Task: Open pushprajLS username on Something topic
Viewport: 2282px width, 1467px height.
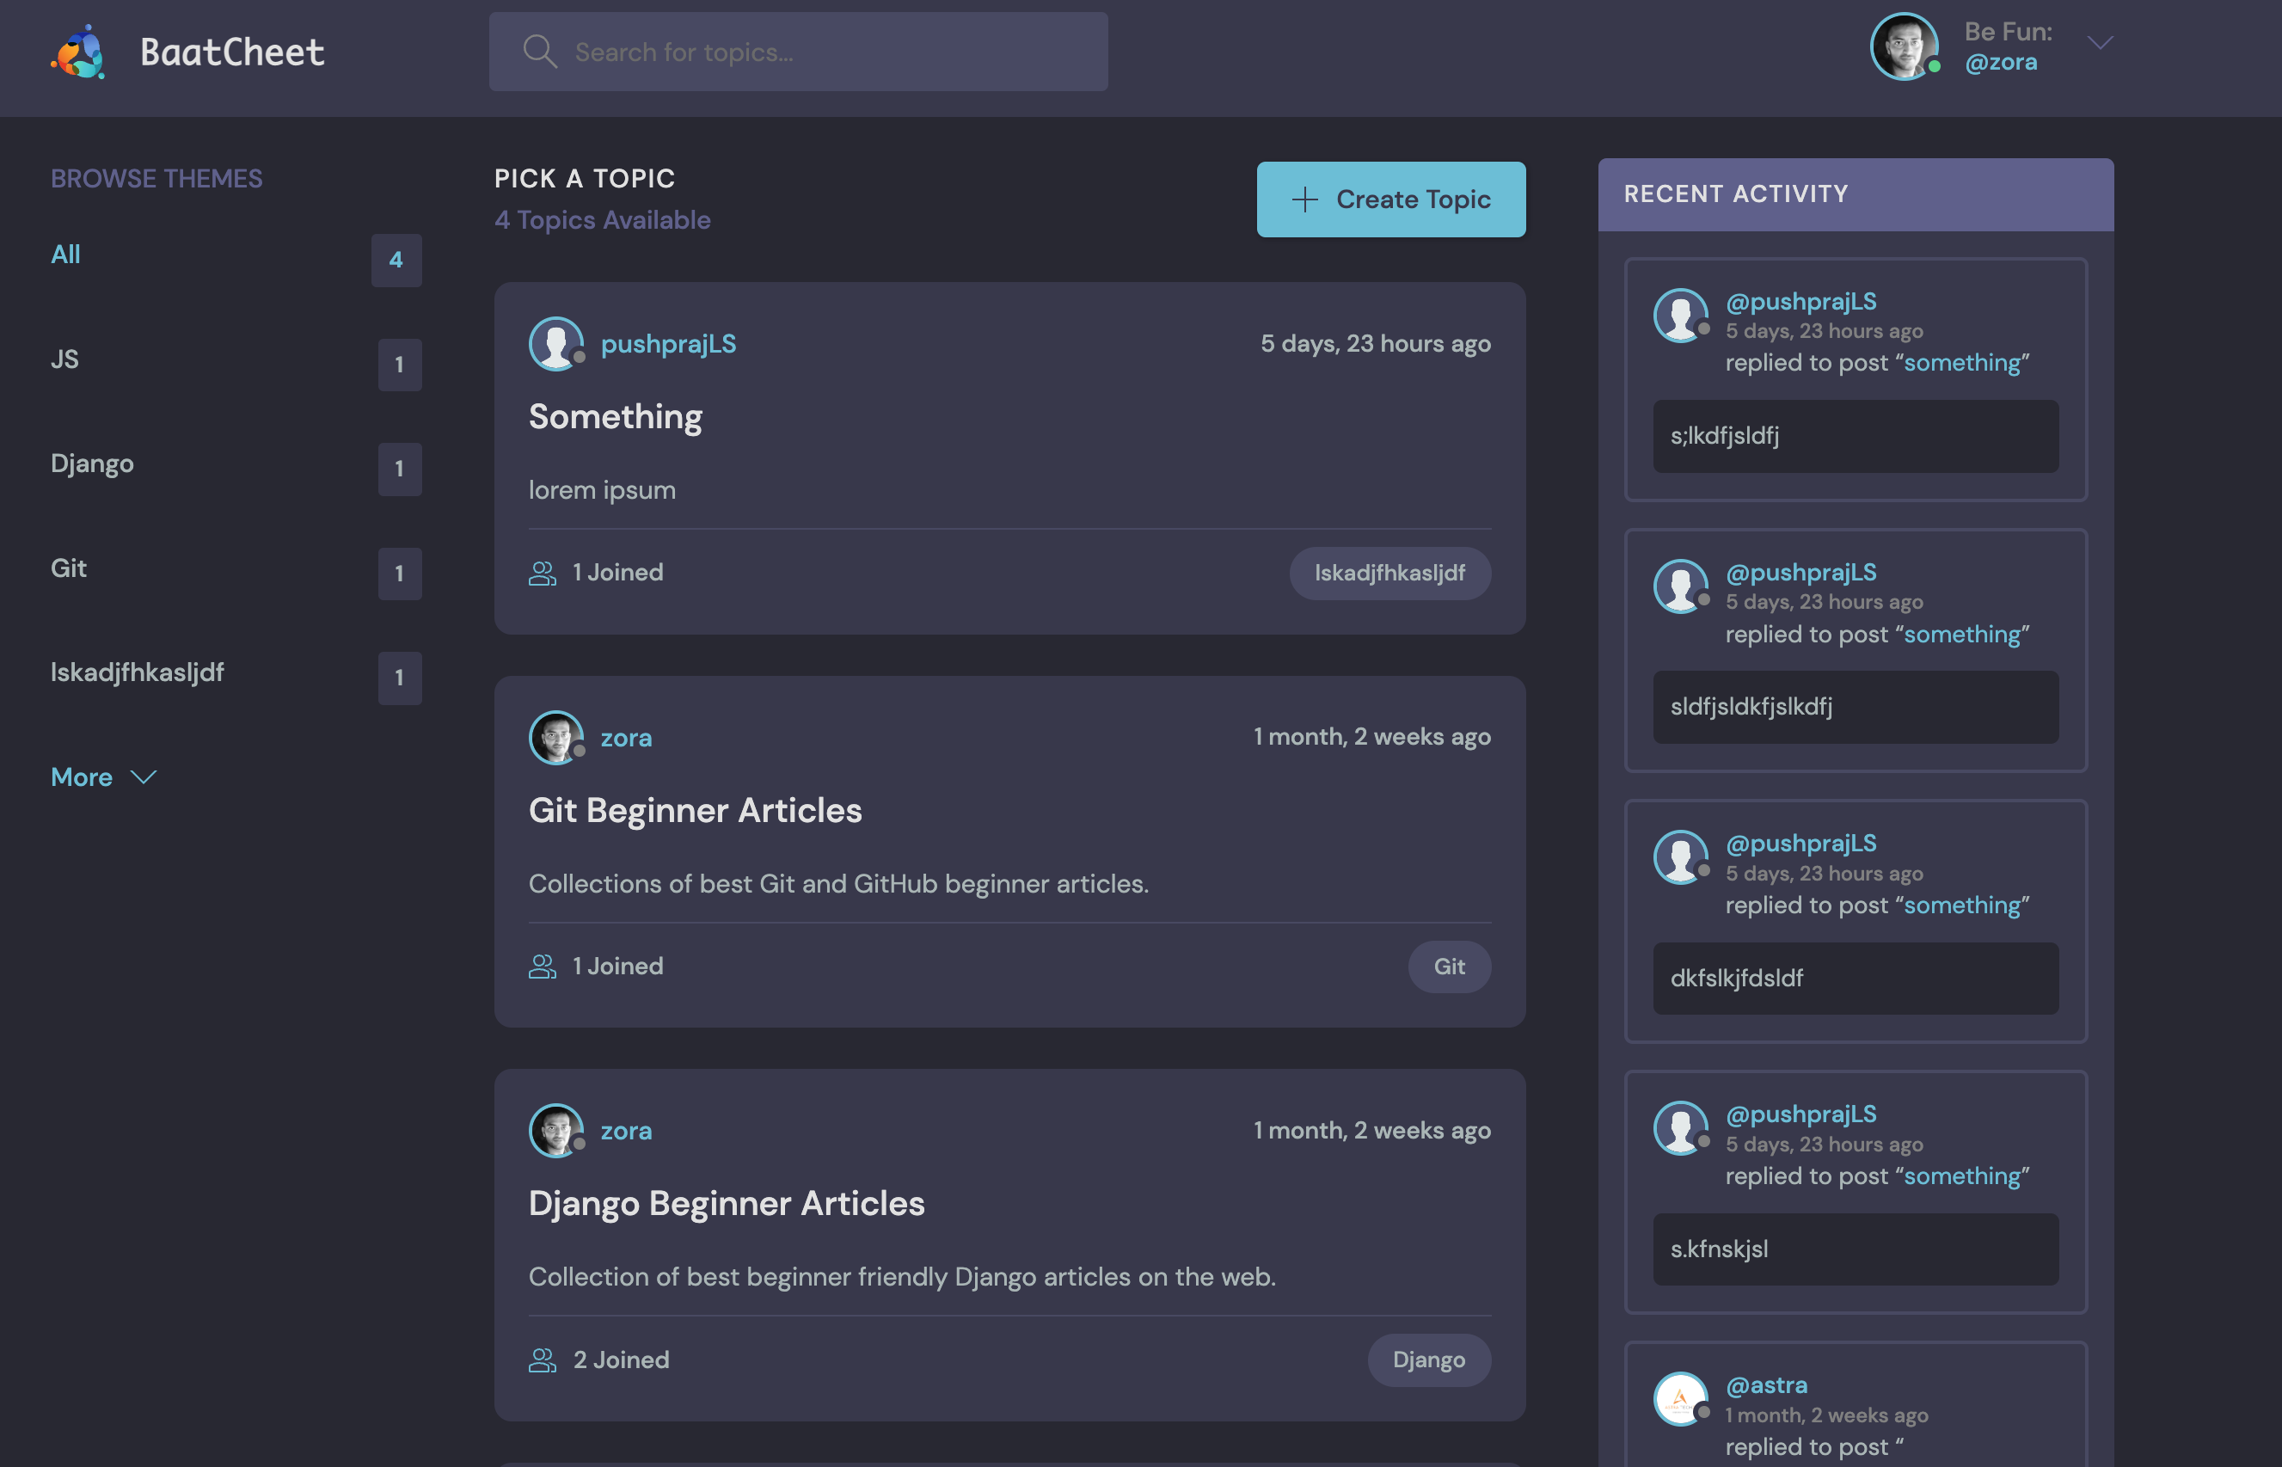Action: [669, 344]
